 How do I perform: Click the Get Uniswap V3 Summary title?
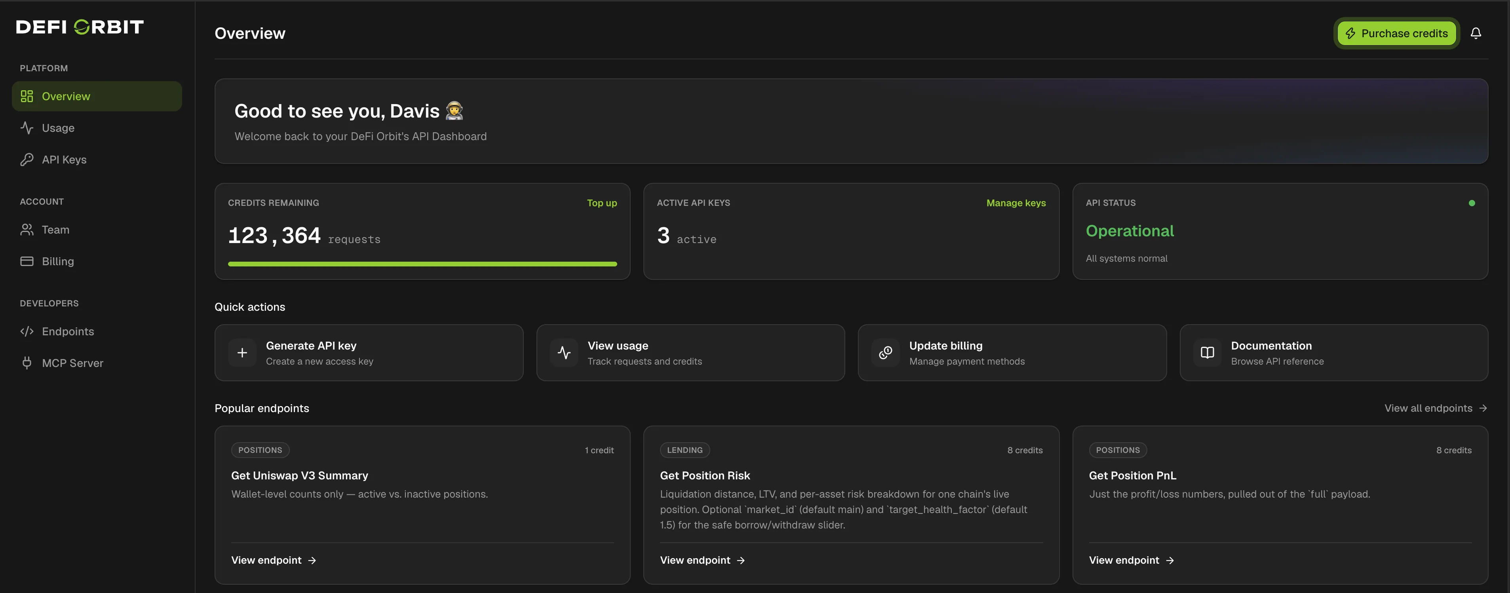pyautogui.click(x=300, y=476)
